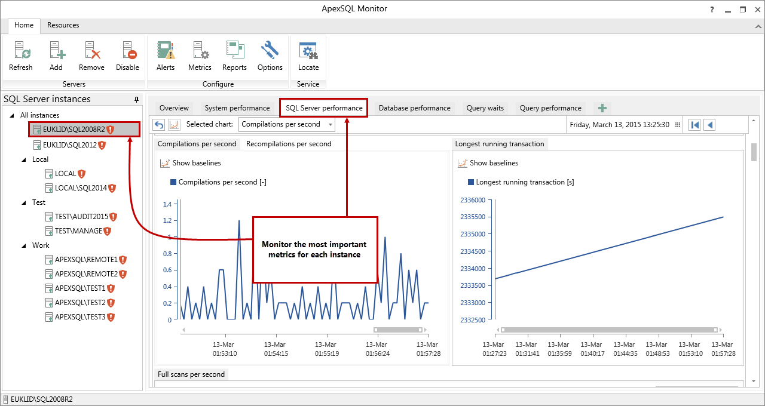The image size is (765, 406).
Task: Select EUKLID\SQL2012 instance
Action: click(x=70, y=145)
